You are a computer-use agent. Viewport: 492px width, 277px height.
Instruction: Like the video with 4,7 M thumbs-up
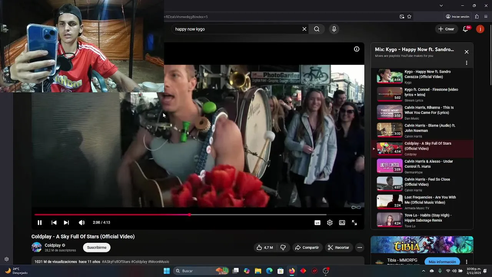(x=265, y=247)
